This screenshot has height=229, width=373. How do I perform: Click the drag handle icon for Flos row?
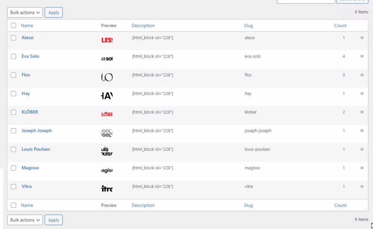(x=362, y=75)
